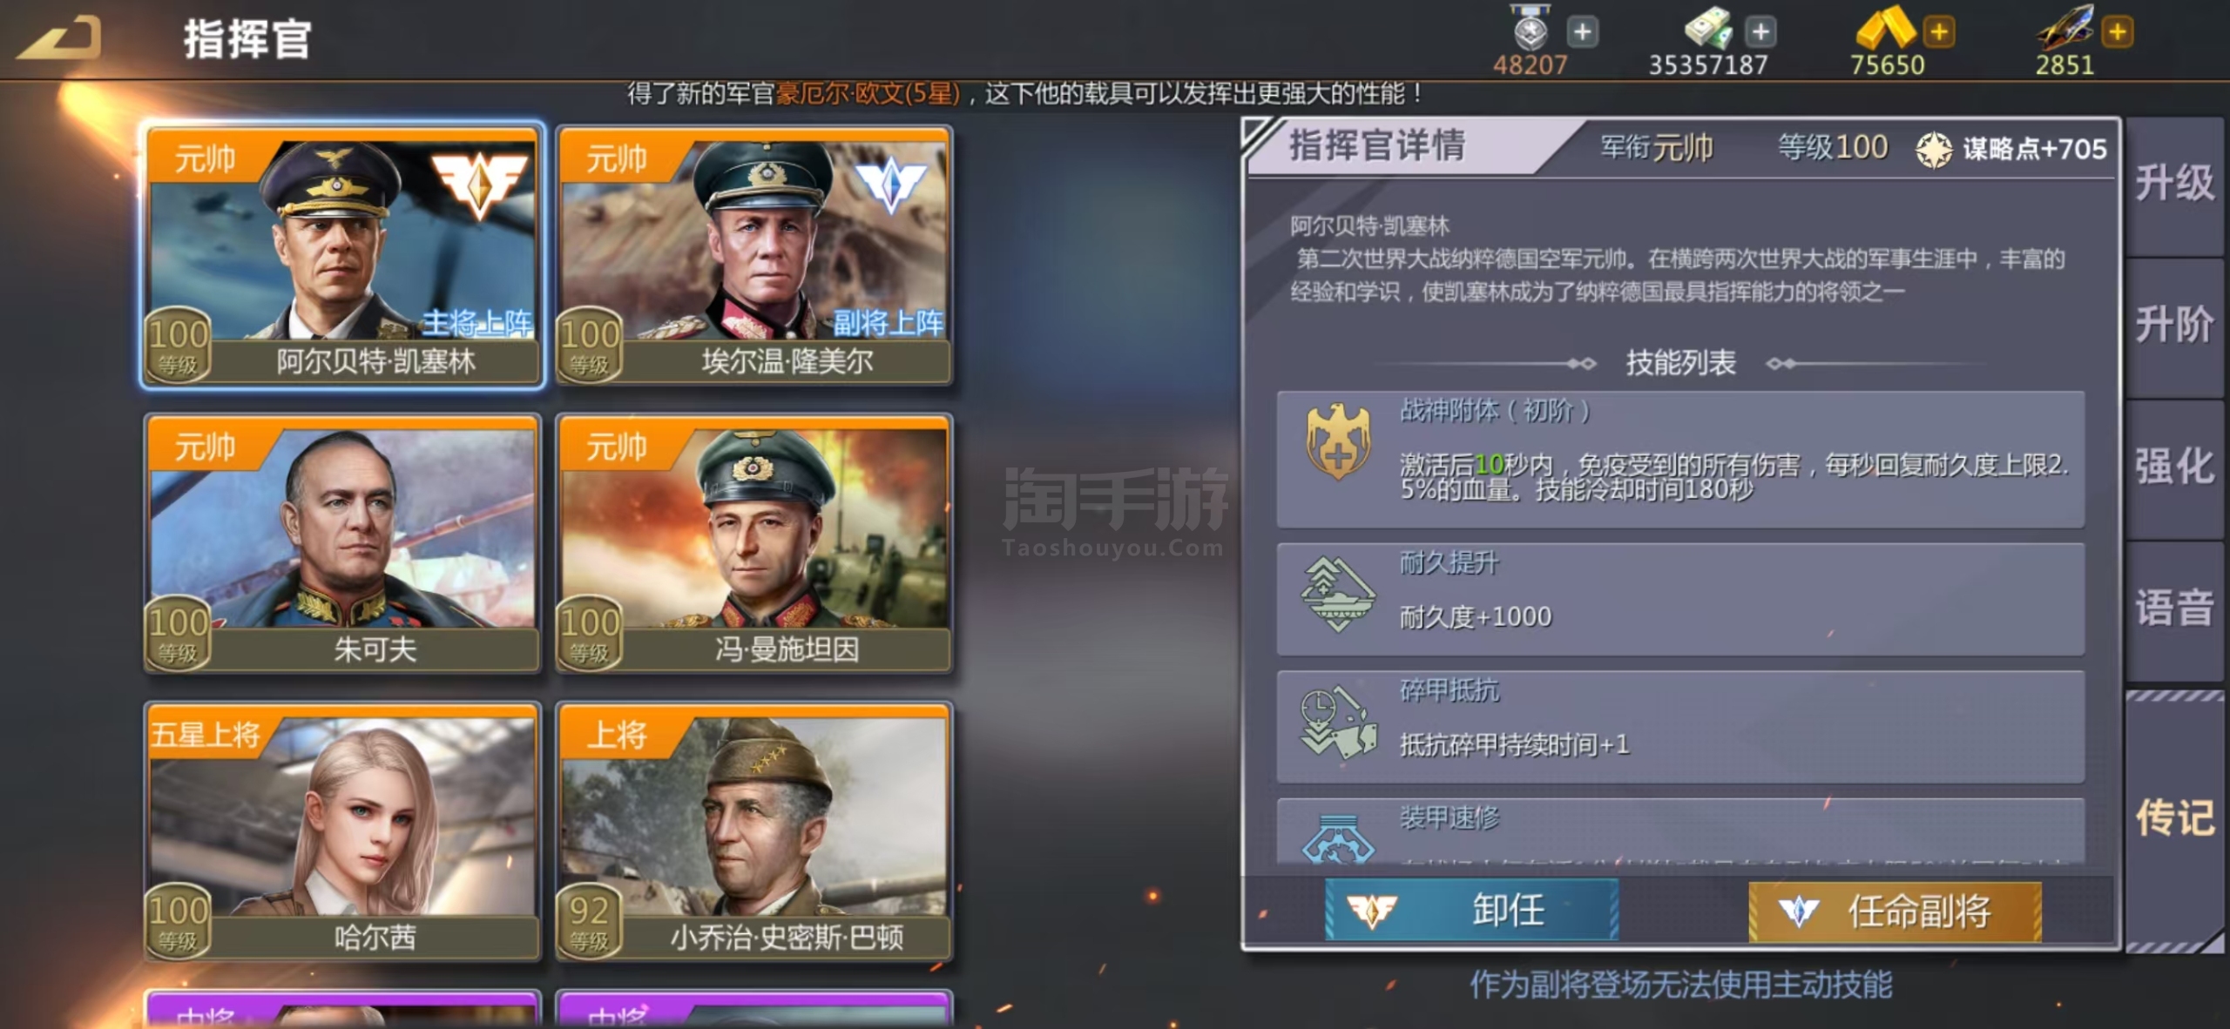This screenshot has height=1029, width=2230.
Task: Tap the 战神附体 eagle shield skill icon
Action: coord(1338,441)
